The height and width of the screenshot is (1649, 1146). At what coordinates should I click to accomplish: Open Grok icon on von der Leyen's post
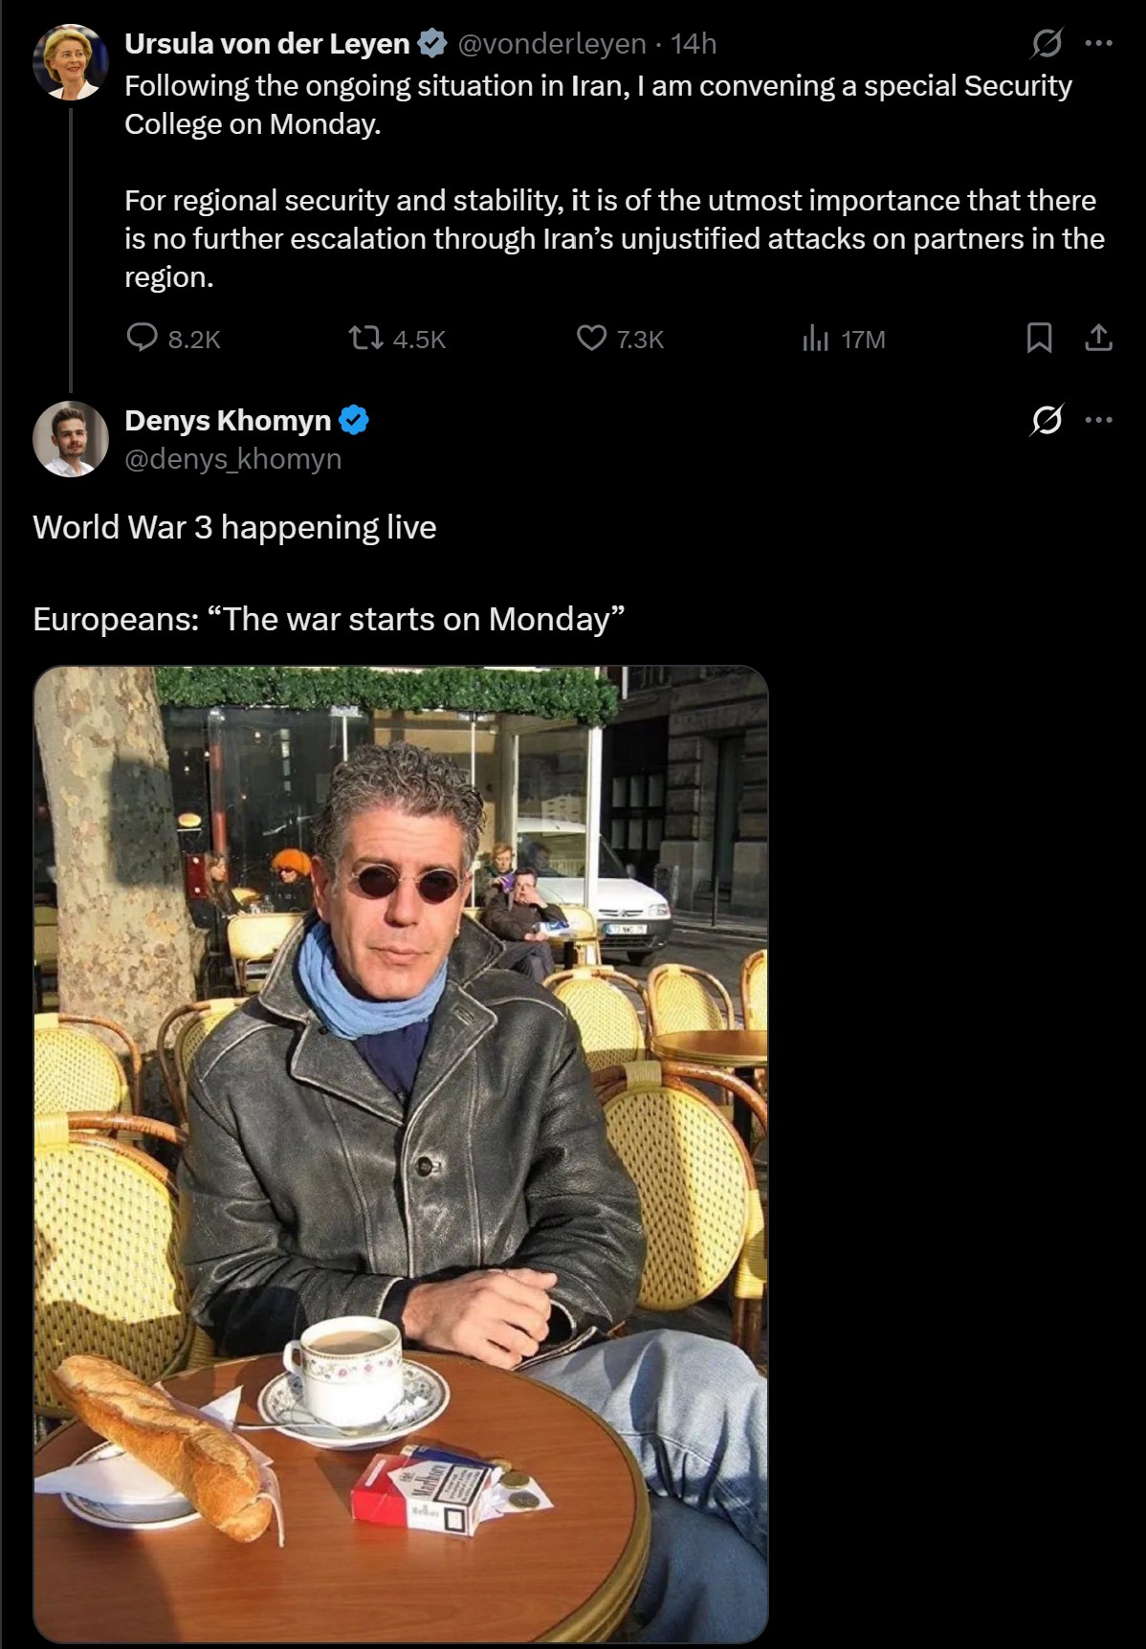(1047, 43)
